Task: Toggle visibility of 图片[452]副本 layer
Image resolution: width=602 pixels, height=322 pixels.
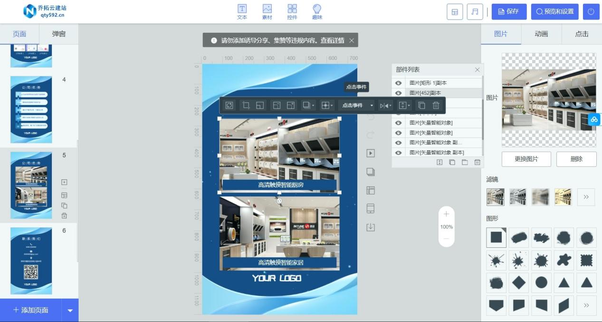Action: click(398, 93)
